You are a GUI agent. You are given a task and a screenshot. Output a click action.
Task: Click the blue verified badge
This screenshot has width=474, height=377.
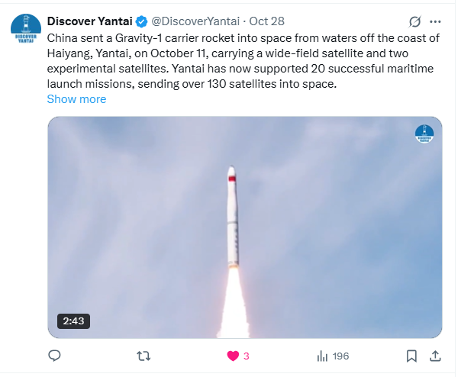[141, 21]
